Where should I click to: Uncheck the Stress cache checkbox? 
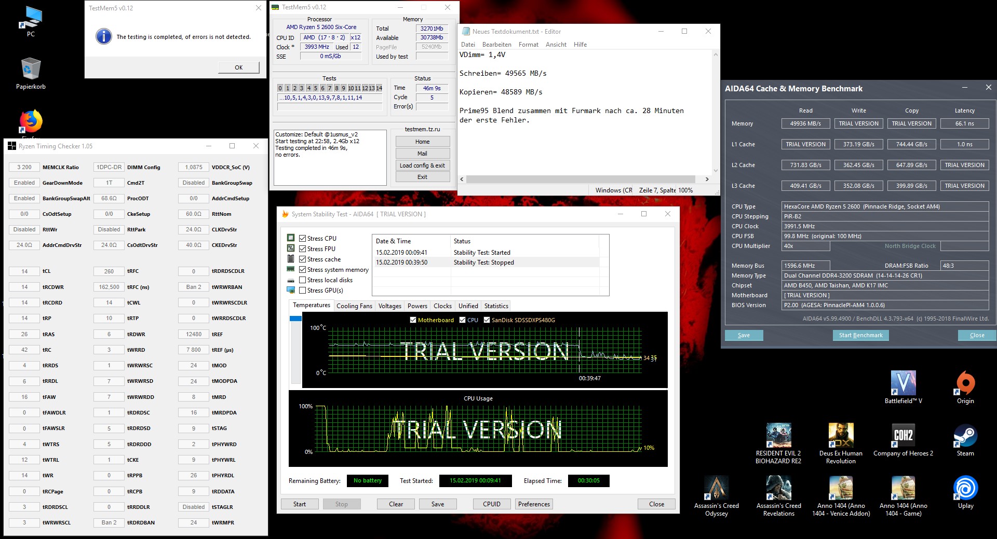302,259
